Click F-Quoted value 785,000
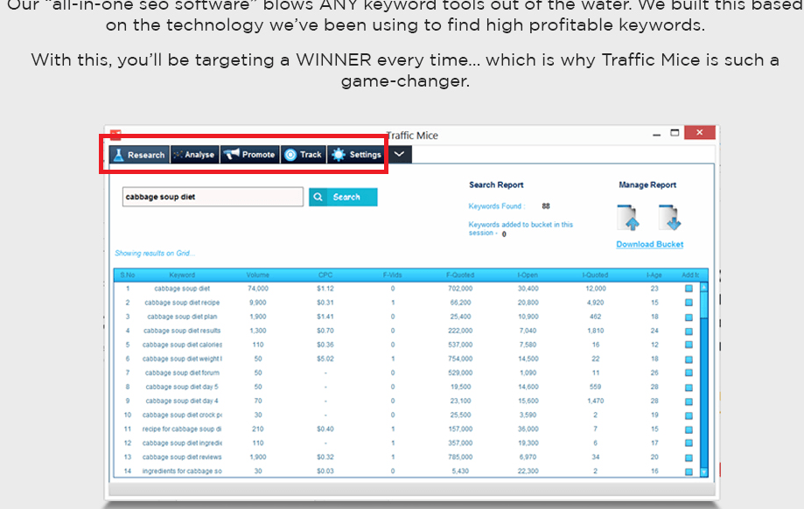The height and width of the screenshot is (509, 804). 460,457
